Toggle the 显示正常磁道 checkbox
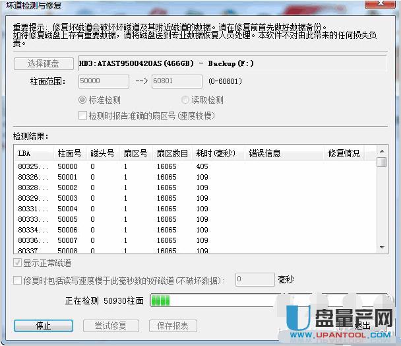401x346 pixels. [18, 264]
